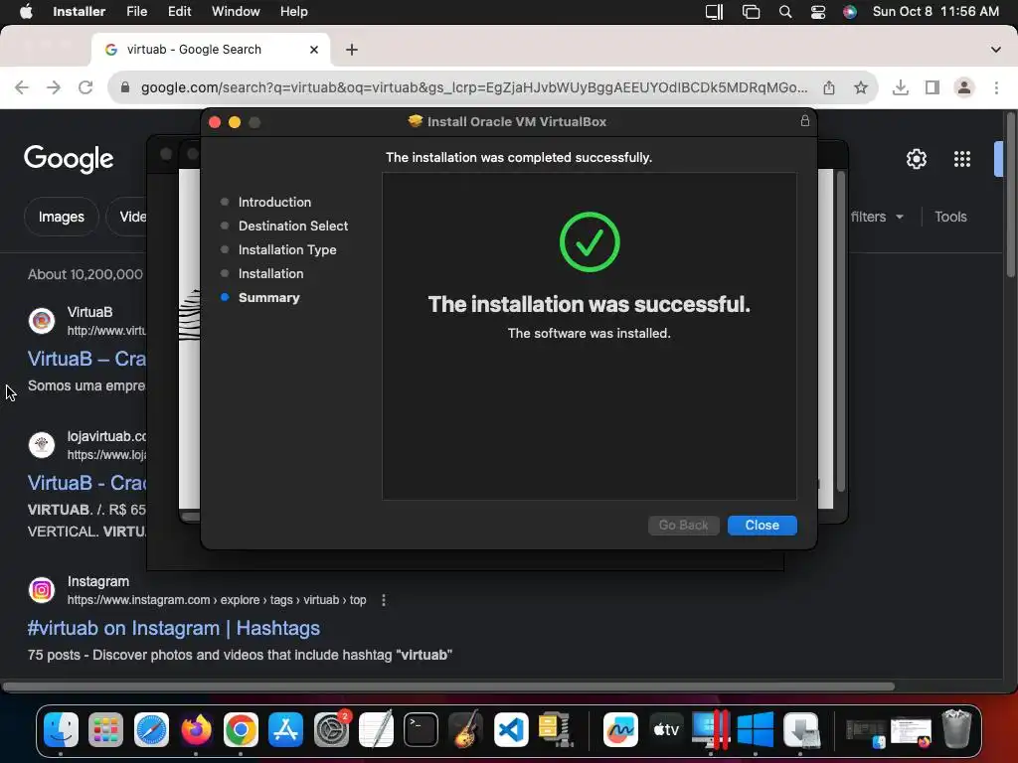
Task: Click the Chrome forward arrow
Action: coord(54,87)
